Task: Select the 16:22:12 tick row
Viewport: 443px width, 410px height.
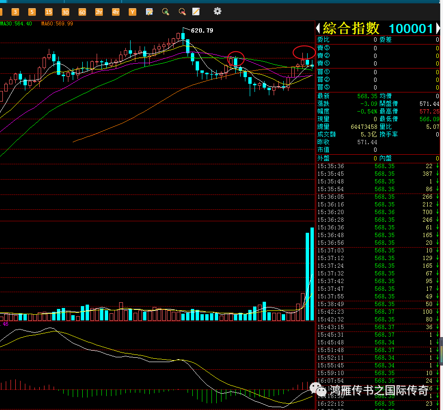Action: point(378,403)
